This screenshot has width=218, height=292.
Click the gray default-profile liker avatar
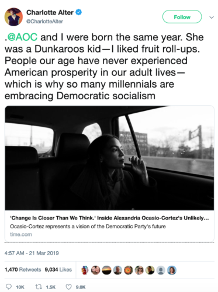pos(161,270)
